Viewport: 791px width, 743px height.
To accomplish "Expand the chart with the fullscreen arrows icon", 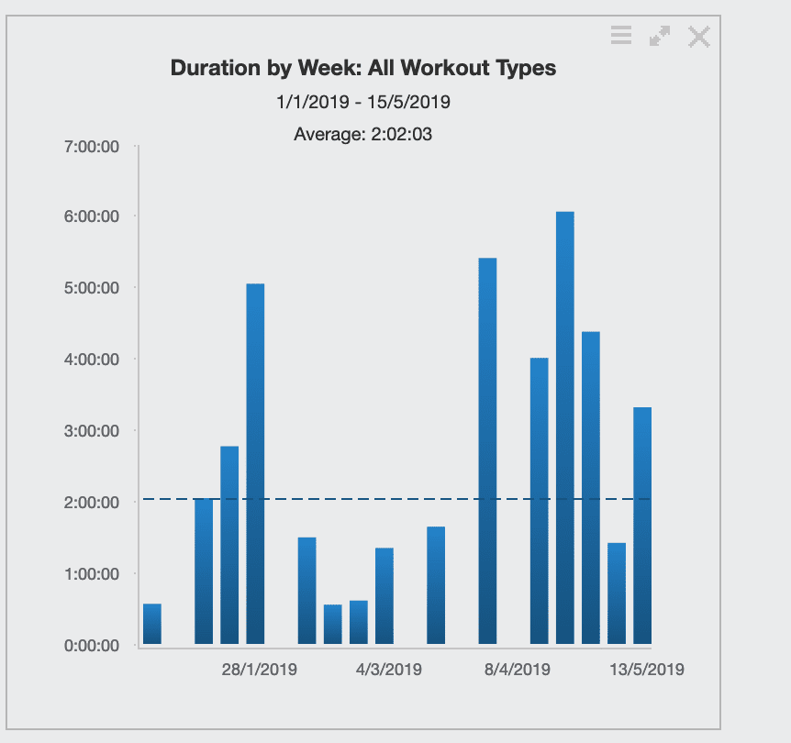I will pos(660,36).
